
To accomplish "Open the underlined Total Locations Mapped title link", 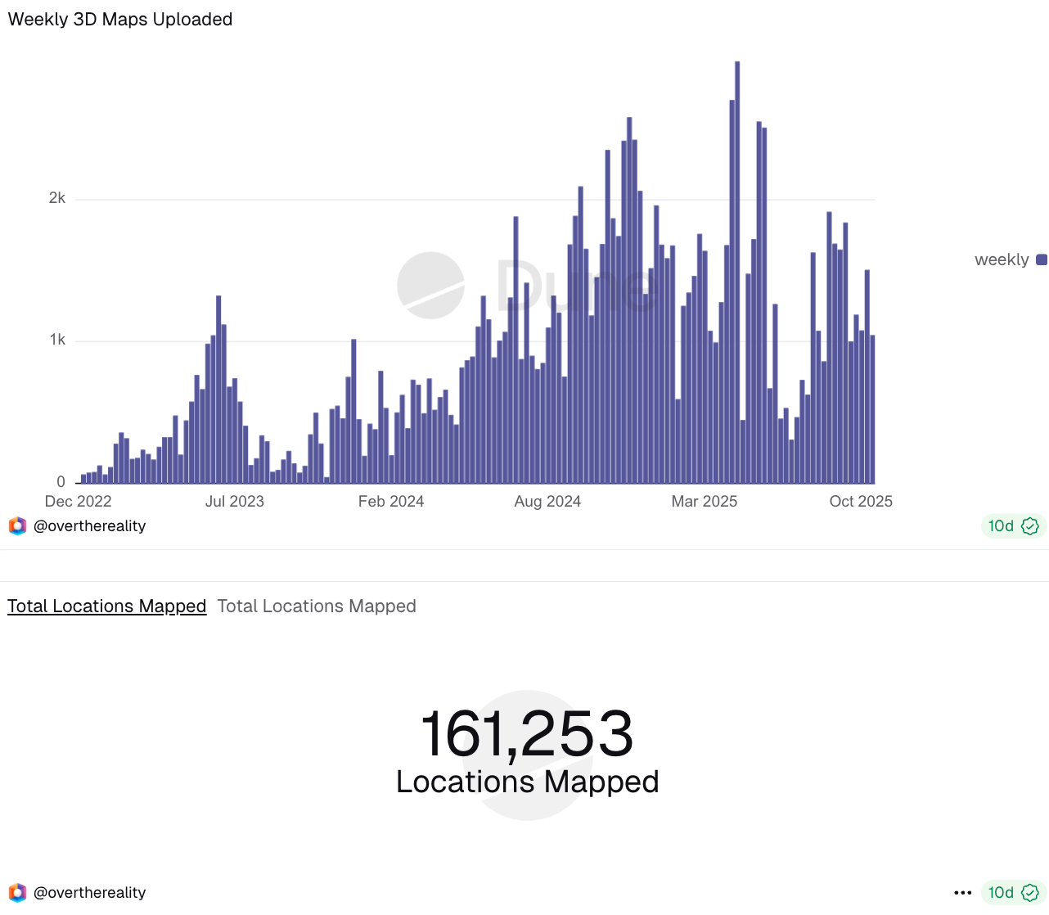I will (x=106, y=606).
